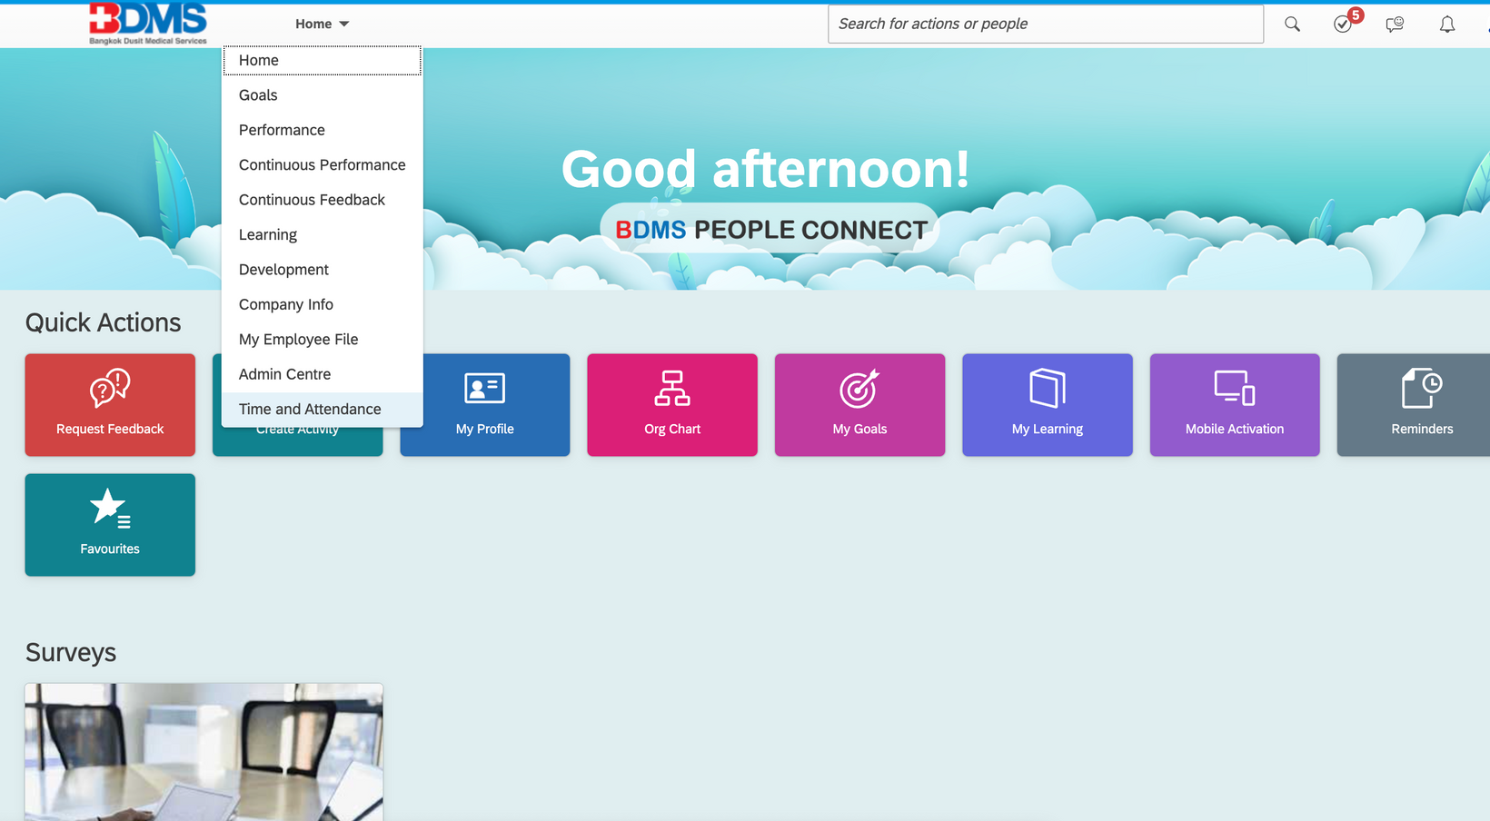Click the search for actions or people field
The image size is (1490, 821).
pos(1045,25)
